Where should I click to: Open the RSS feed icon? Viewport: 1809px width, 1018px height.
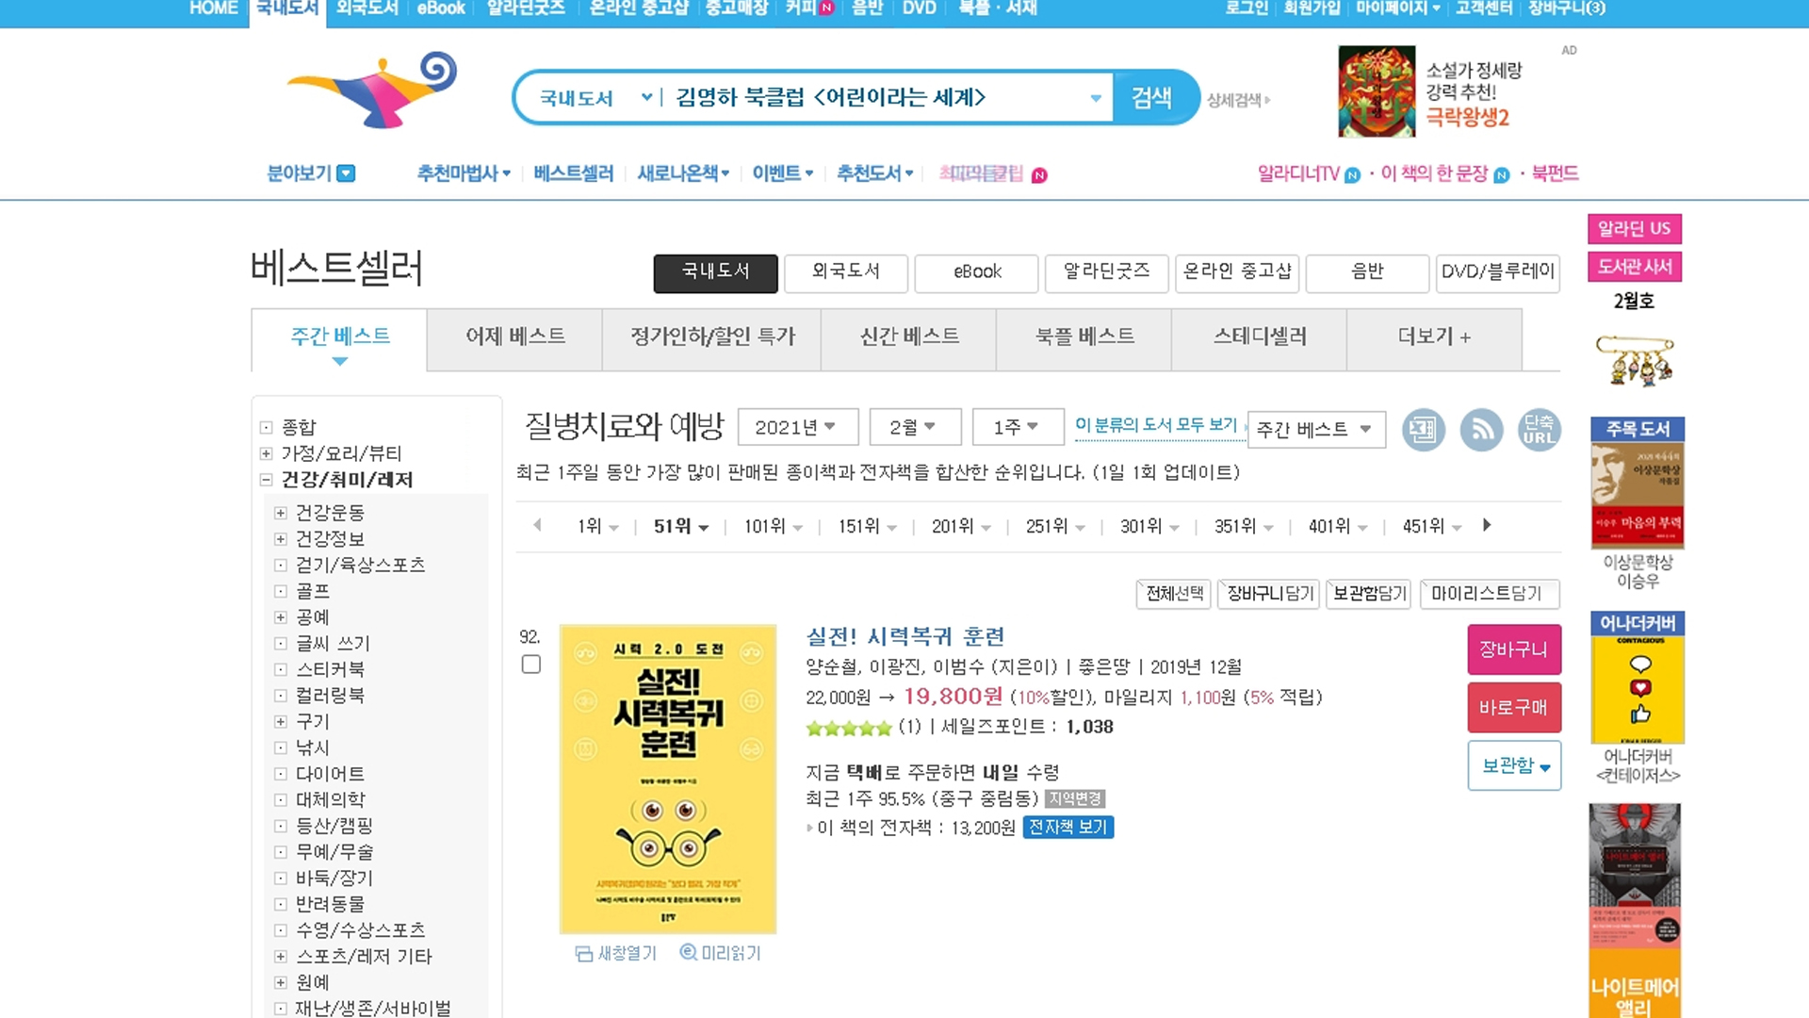point(1481,430)
